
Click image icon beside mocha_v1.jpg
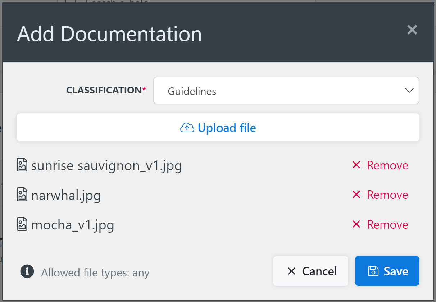pos(22,224)
